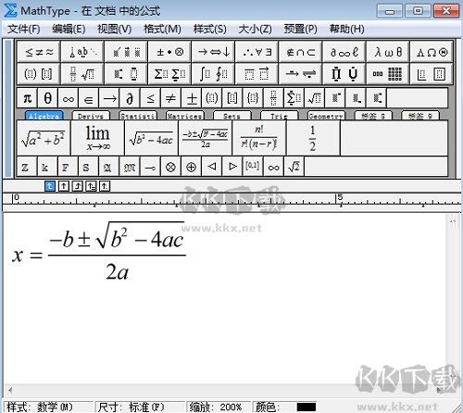Open the logical symbols palette (∴ ∀ ∃)
Viewport: 463px width, 413px height.
click(257, 52)
